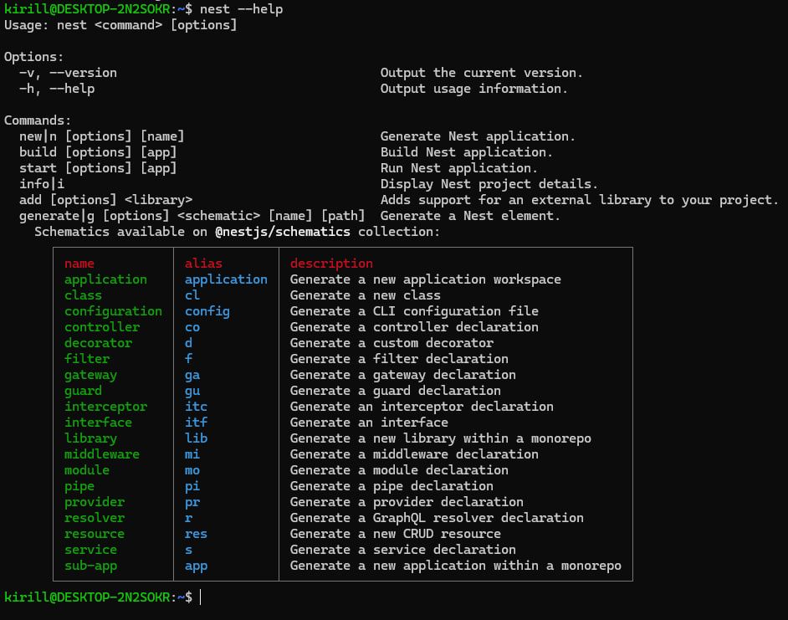Click 'Generate a GraphQL resolver declaration' text
Image resolution: width=788 pixels, height=620 pixels.
coord(437,518)
